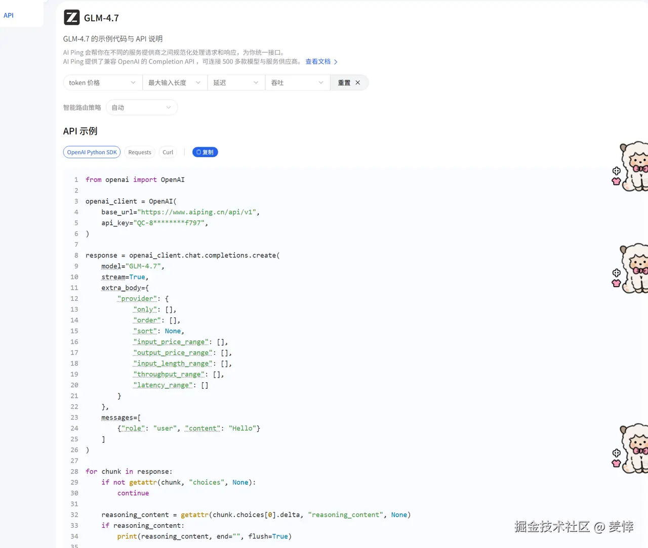Select the API item in the left sidebar

(9, 16)
